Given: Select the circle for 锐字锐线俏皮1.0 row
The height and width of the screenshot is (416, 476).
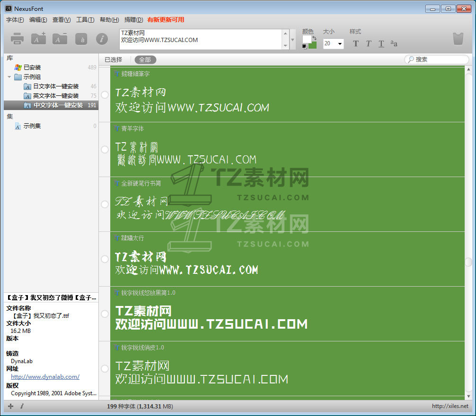Looking at the screenshot, I should point(105,369).
